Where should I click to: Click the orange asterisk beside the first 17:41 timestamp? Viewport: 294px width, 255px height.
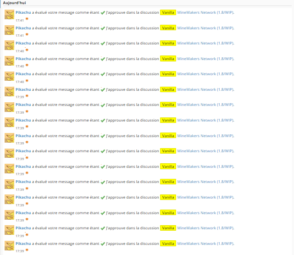pyautogui.click(x=27, y=19)
